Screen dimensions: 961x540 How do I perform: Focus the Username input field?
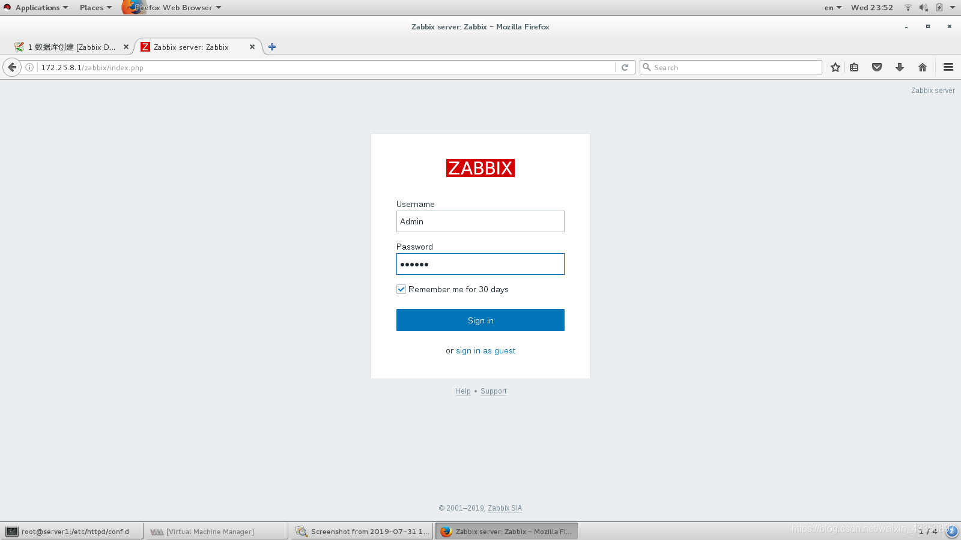click(480, 221)
